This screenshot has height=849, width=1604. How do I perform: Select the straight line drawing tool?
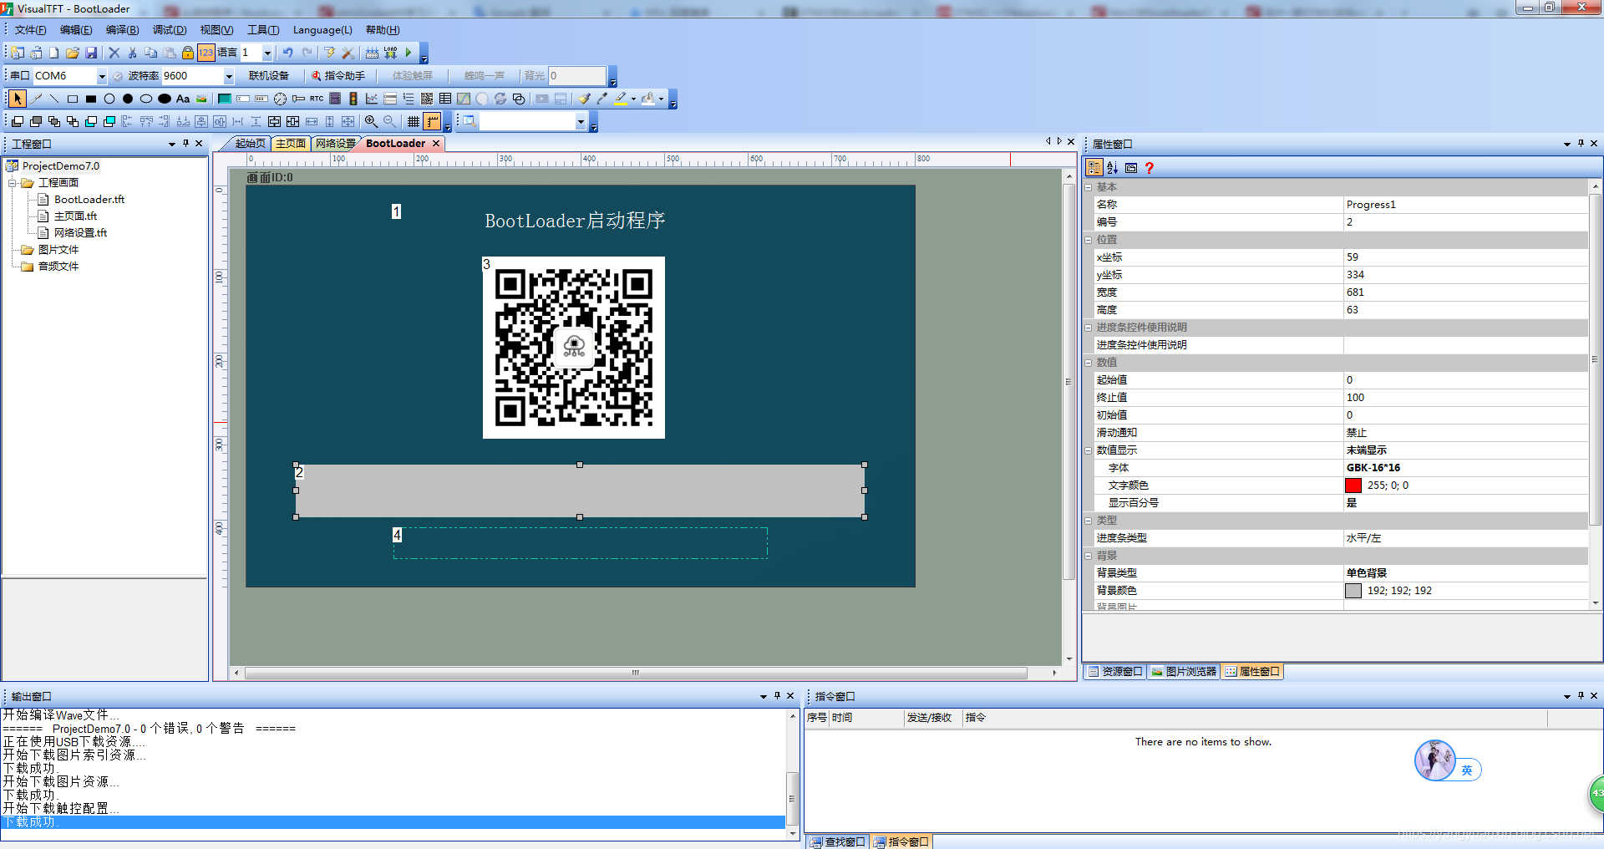click(54, 99)
